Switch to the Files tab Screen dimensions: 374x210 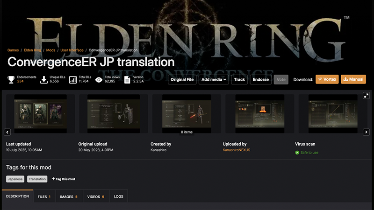pyautogui.click(x=44, y=197)
